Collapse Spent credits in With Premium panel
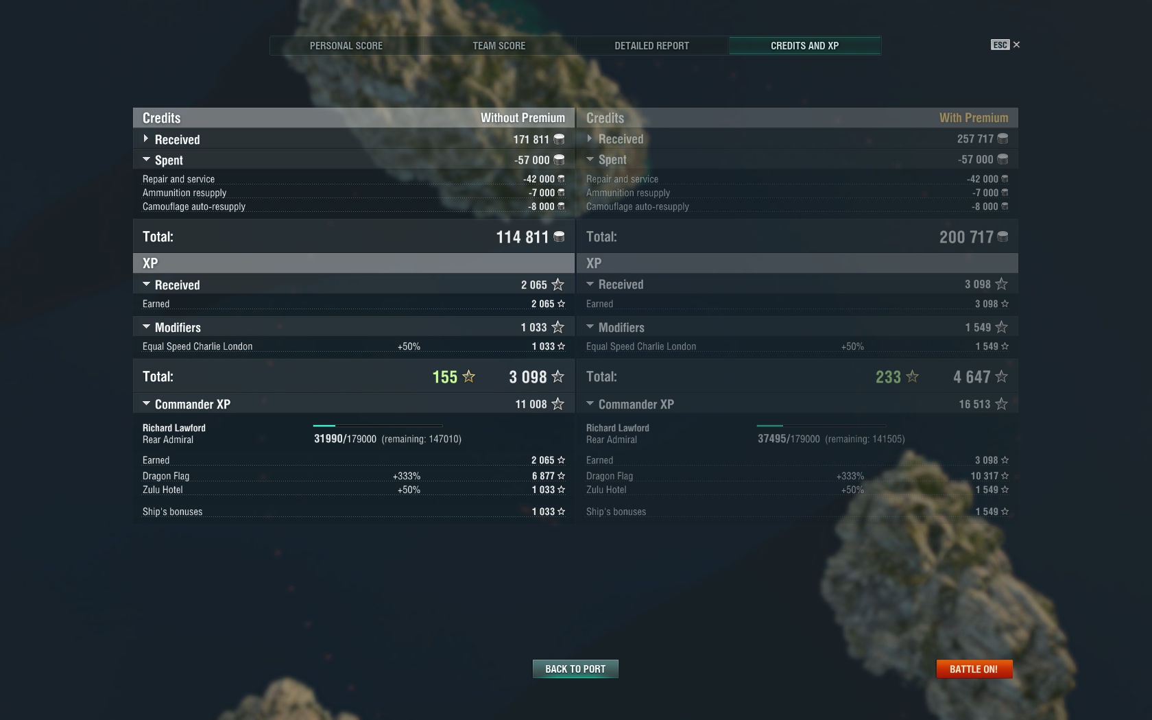The width and height of the screenshot is (1152, 720). (x=590, y=160)
